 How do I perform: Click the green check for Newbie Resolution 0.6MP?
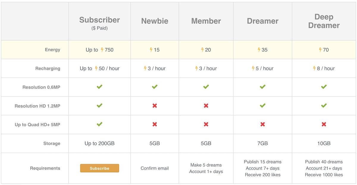155,87
